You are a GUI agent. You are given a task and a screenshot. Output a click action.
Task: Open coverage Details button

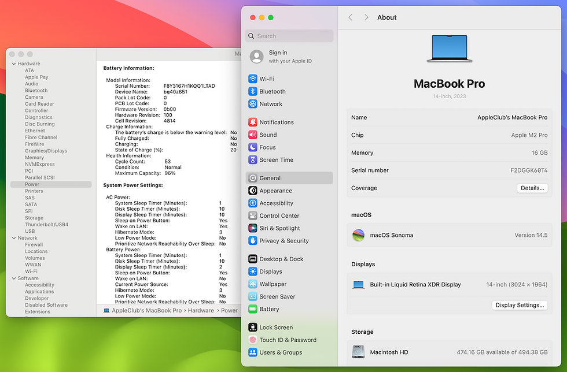tap(532, 188)
